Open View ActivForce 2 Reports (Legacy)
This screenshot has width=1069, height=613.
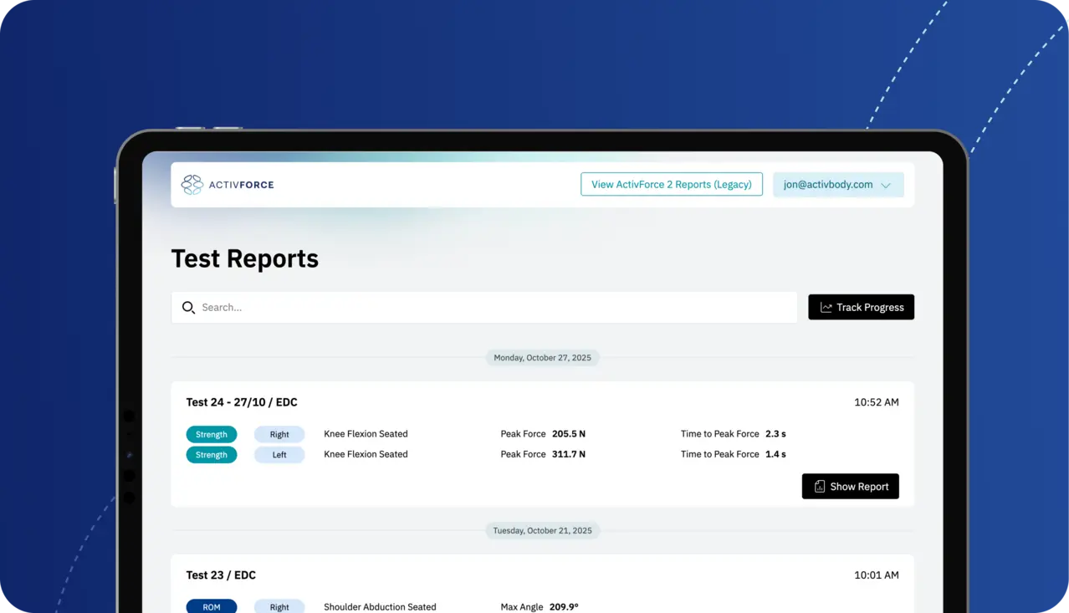click(x=671, y=185)
